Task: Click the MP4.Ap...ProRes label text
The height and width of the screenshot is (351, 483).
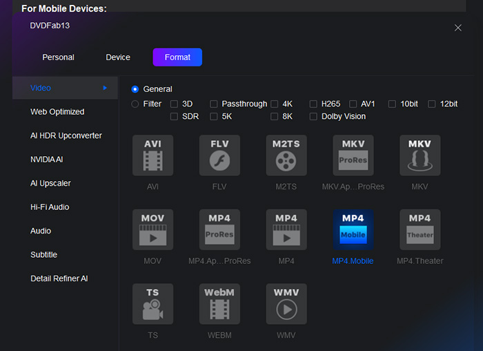Action: click(x=219, y=261)
